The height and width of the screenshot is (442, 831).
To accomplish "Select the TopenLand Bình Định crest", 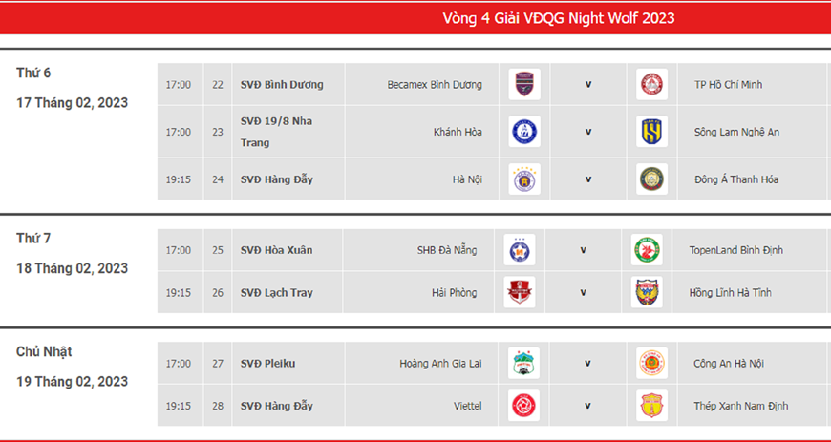I will (x=647, y=249).
